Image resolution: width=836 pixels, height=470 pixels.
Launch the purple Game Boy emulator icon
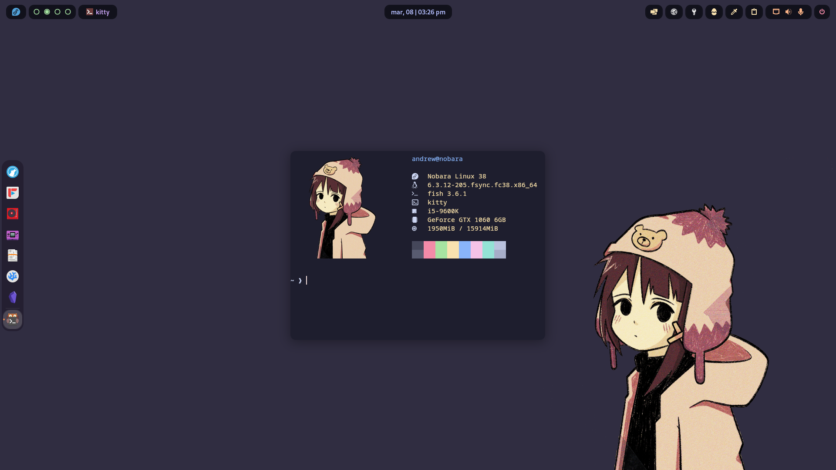[x=13, y=235]
